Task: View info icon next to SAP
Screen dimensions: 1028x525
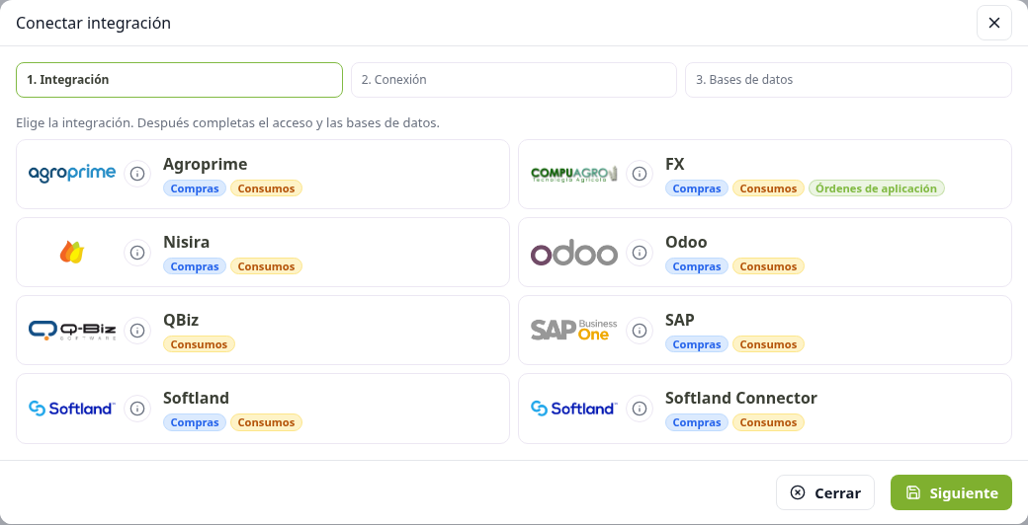Action: pyautogui.click(x=640, y=330)
